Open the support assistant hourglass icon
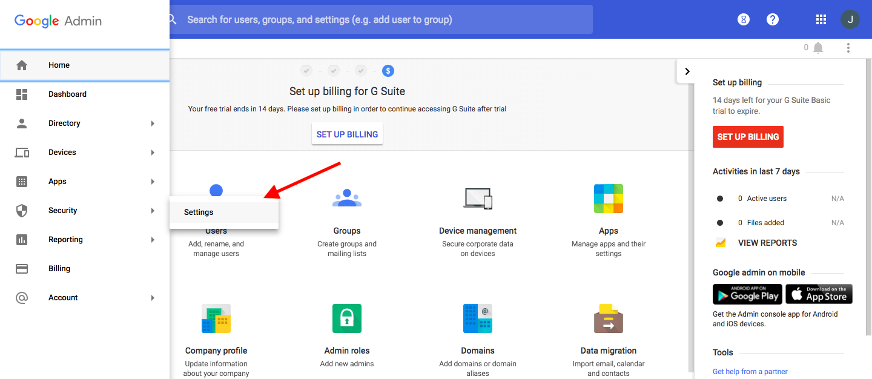872x379 pixels. tap(744, 19)
